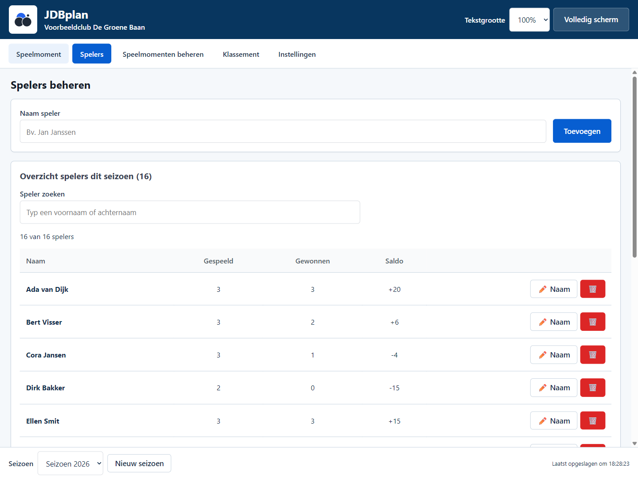Edit the name of Ada van Dijk
The height and width of the screenshot is (479, 638).
(x=554, y=289)
